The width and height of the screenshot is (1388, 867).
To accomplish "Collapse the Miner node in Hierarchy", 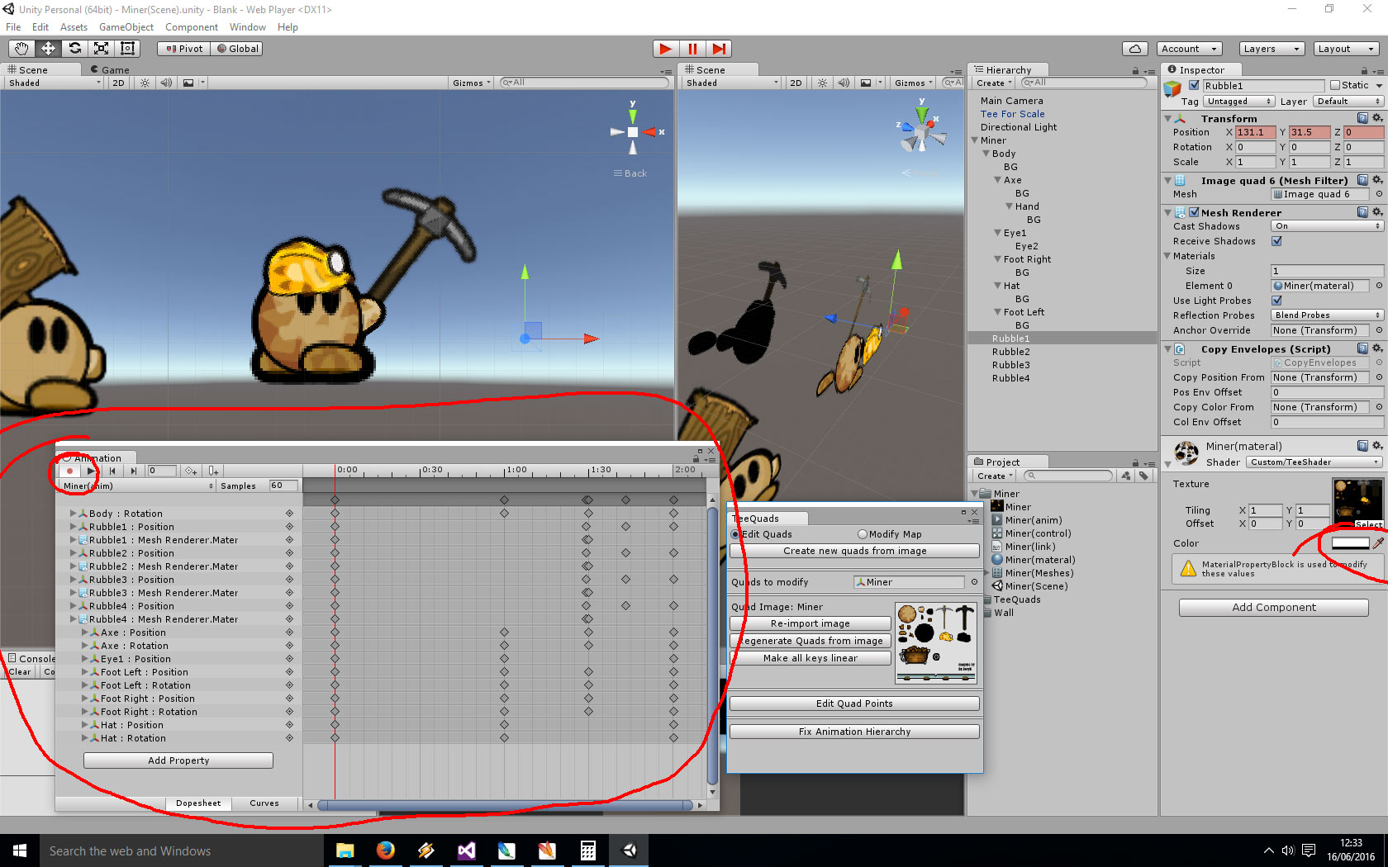I will pyautogui.click(x=975, y=140).
